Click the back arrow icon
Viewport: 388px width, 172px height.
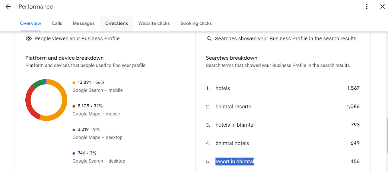point(8,7)
